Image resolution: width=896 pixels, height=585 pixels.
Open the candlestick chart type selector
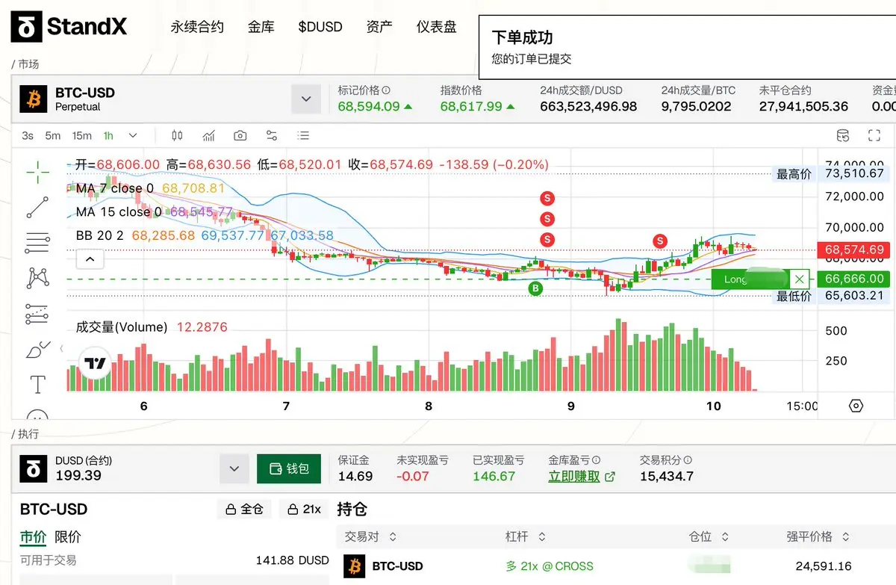click(x=177, y=135)
